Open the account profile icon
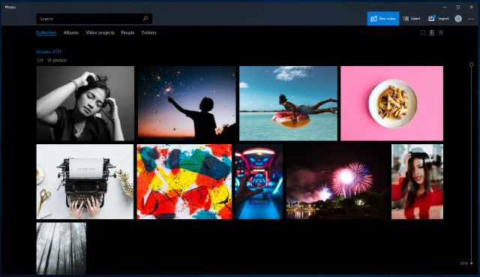 (x=458, y=19)
